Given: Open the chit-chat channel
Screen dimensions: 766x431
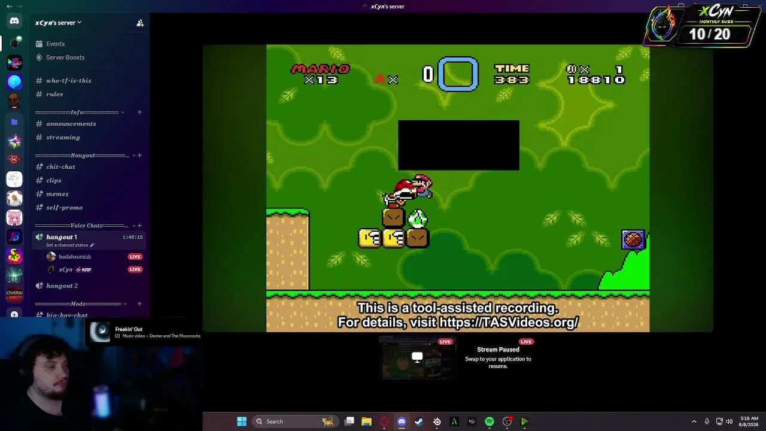Looking at the screenshot, I should [x=90, y=166].
